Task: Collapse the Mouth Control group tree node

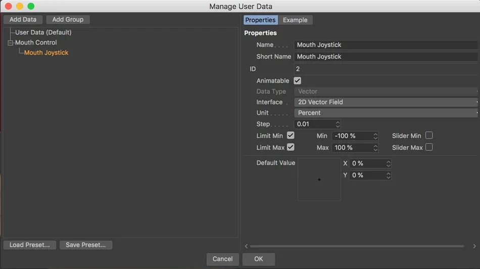Action: tap(11, 43)
